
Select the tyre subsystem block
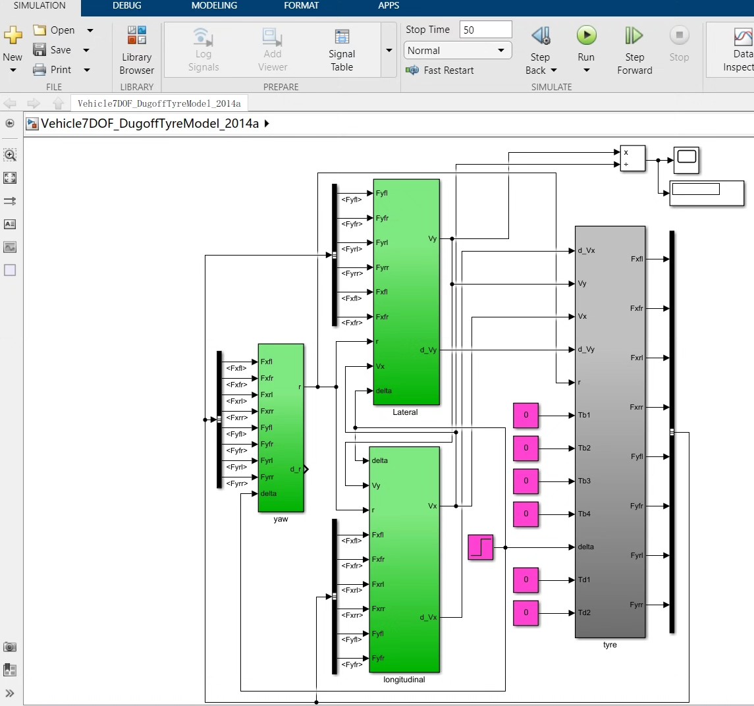click(x=610, y=432)
